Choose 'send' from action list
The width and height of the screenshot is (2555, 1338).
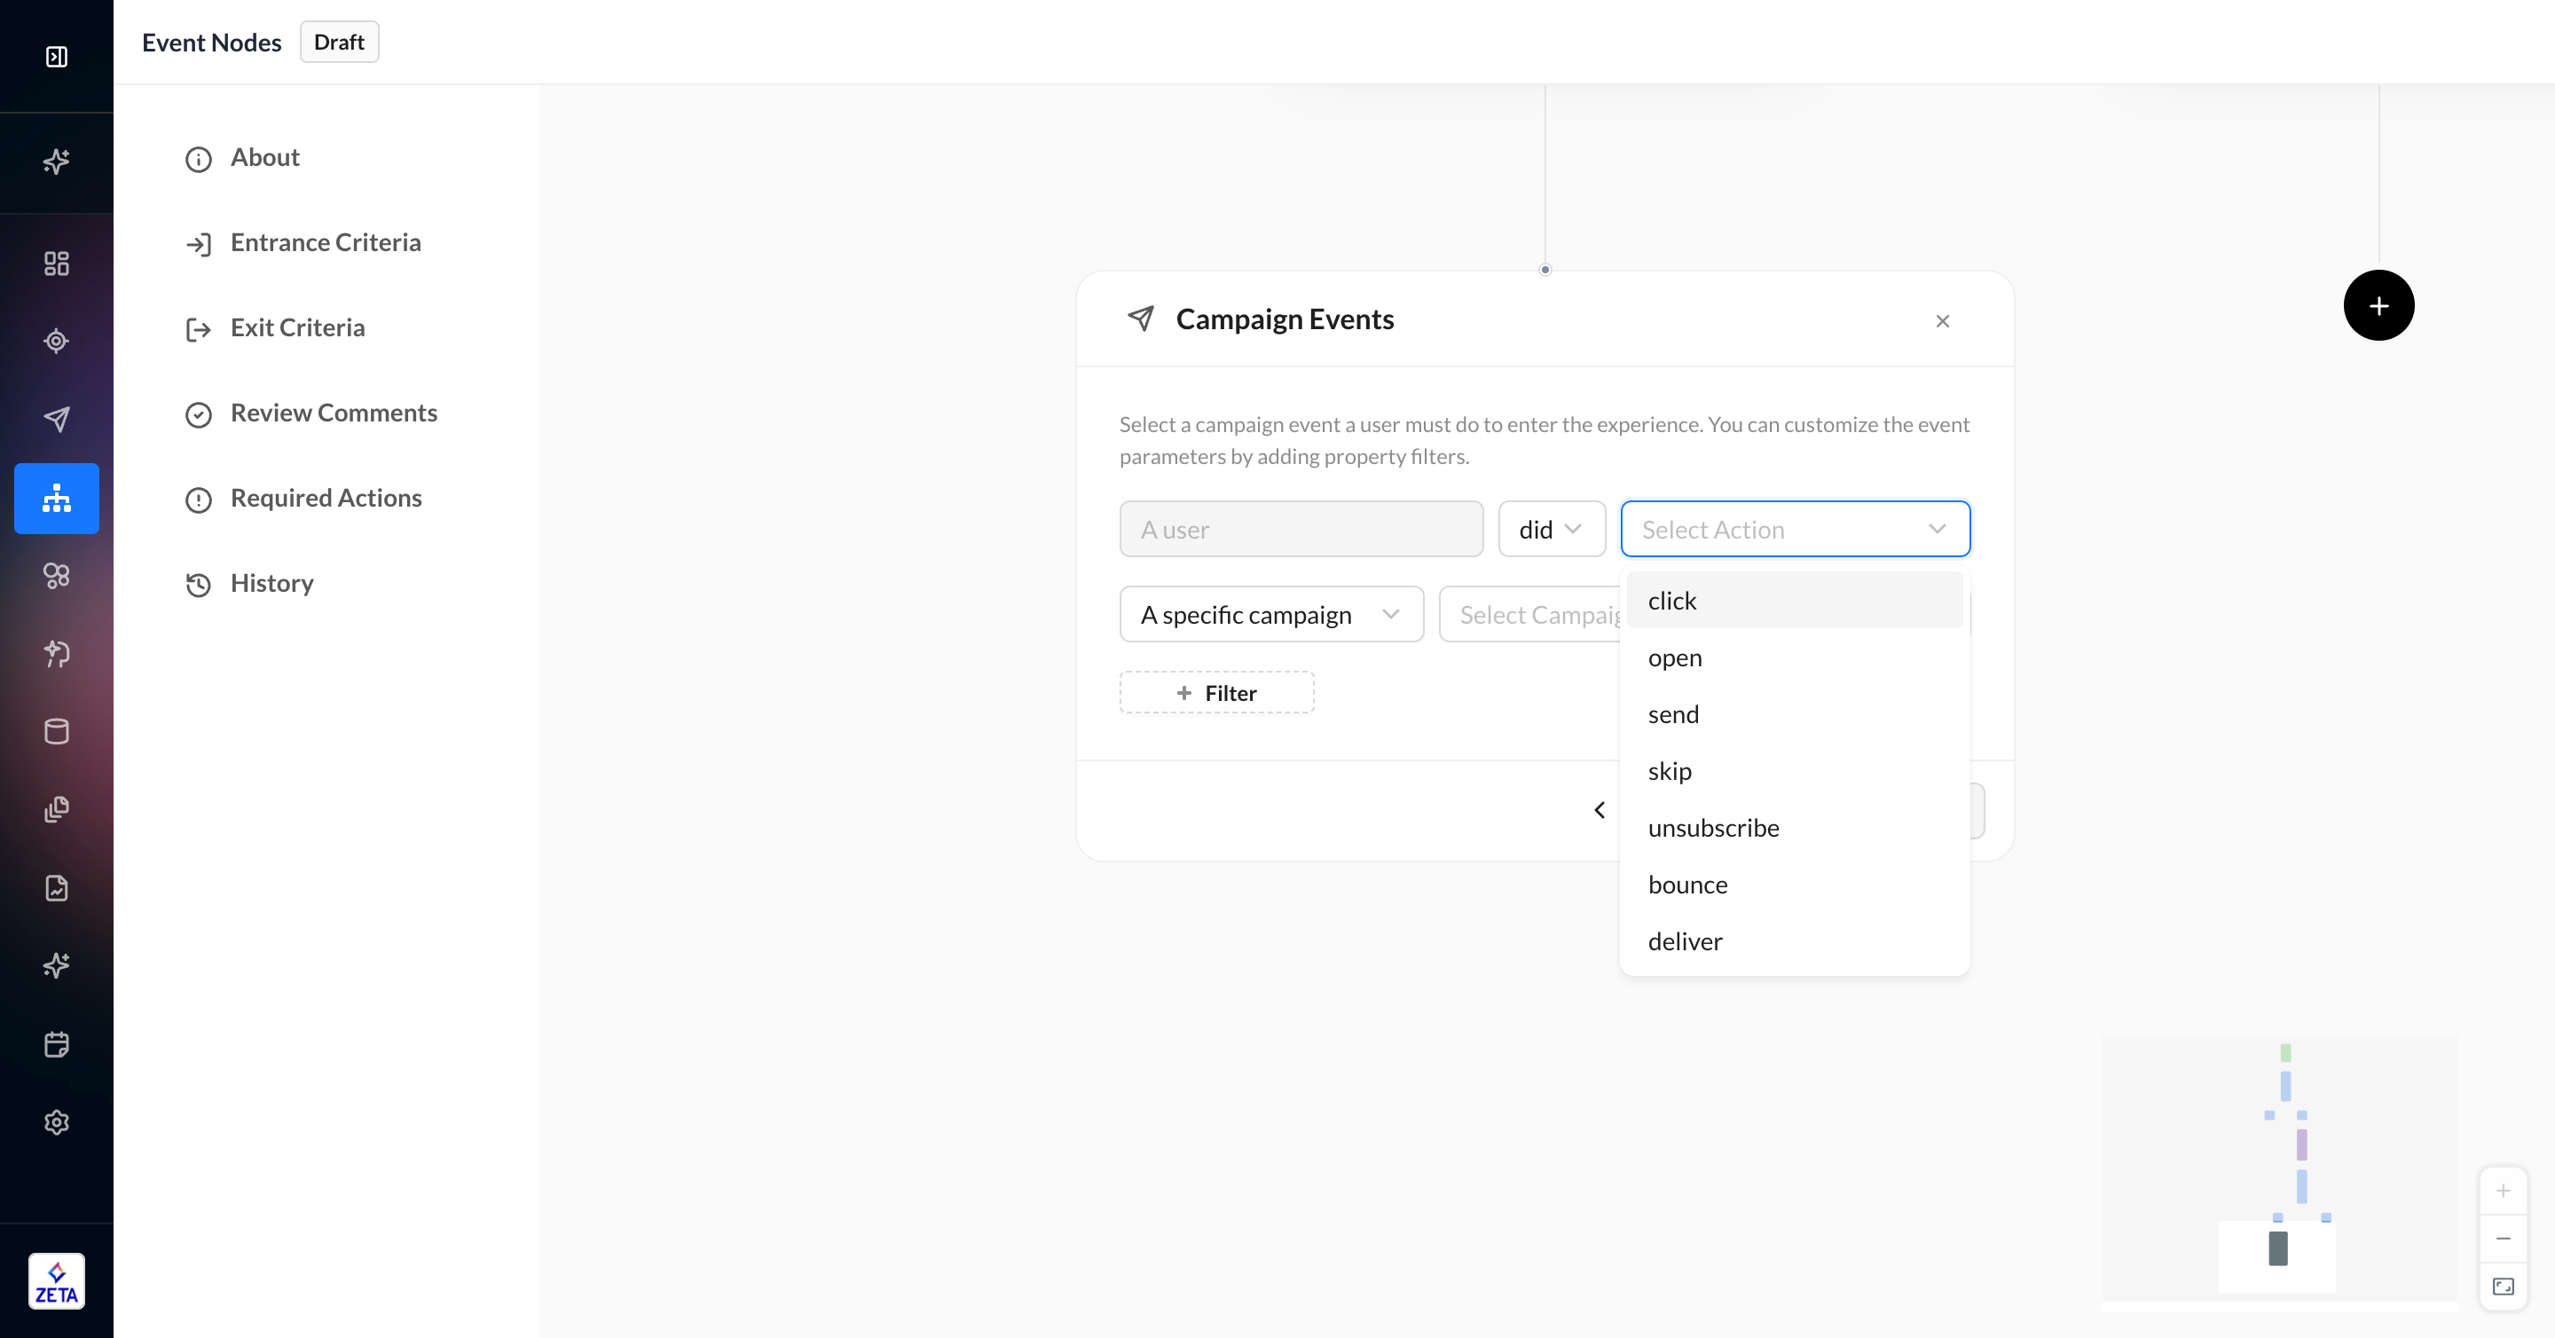[1794, 713]
